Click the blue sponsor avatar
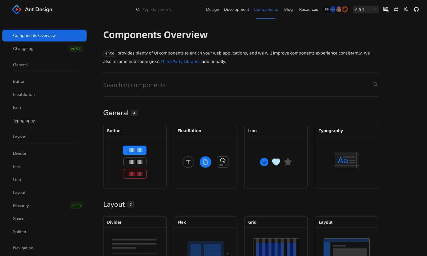 click(x=333, y=9)
